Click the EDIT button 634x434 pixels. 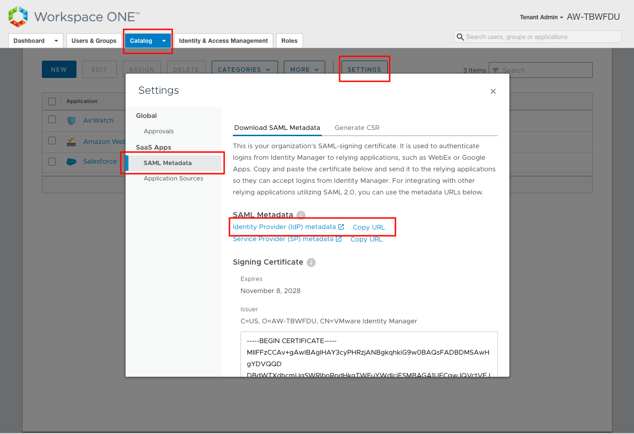click(100, 69)
